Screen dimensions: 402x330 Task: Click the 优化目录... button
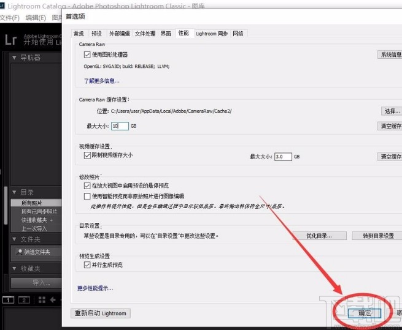coord(319,236)
